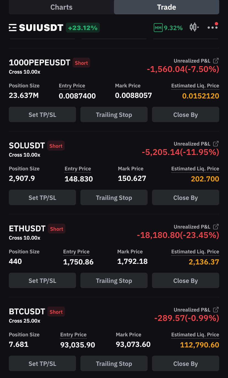This screenshot has height=378, width=228.
Task: Click Trailing Stop for BTCUSDT position
Action: point(114,363)
